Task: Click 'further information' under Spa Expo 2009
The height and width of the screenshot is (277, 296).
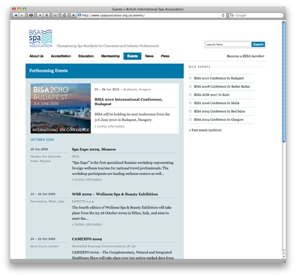Action: (x=87, y=180)
